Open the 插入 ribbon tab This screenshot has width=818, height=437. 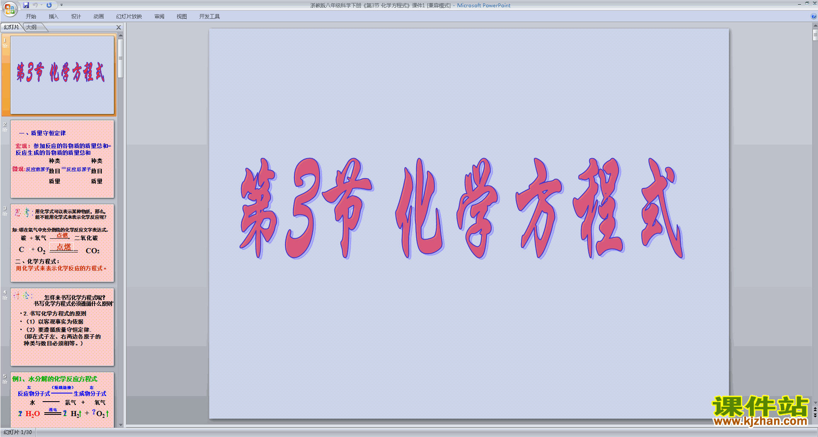pyautogui.click(x=53, y=17)
